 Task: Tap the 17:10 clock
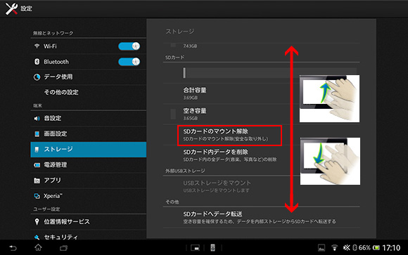click(x=392, y=248)
